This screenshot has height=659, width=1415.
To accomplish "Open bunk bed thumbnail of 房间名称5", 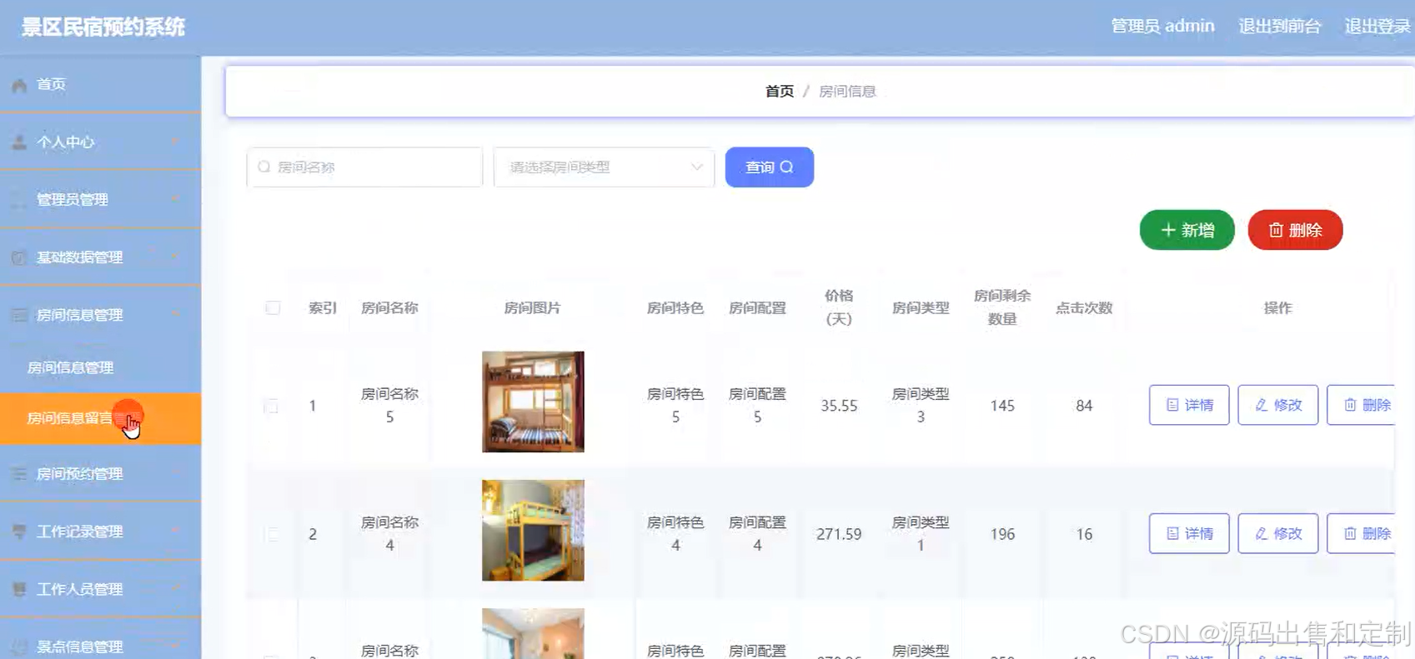I will [533, 402].
